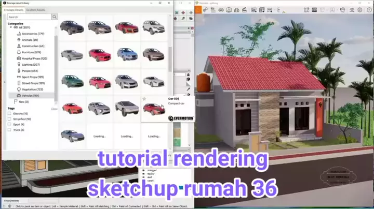Viewport: 374px width, 209px height.
Task: Click the star favorite icon on Car 036
Action: [144, 99]
